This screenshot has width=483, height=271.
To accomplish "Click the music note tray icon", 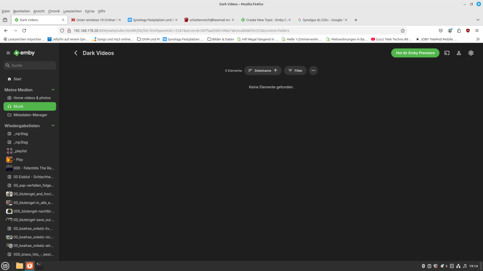I will tap(465, 266).
